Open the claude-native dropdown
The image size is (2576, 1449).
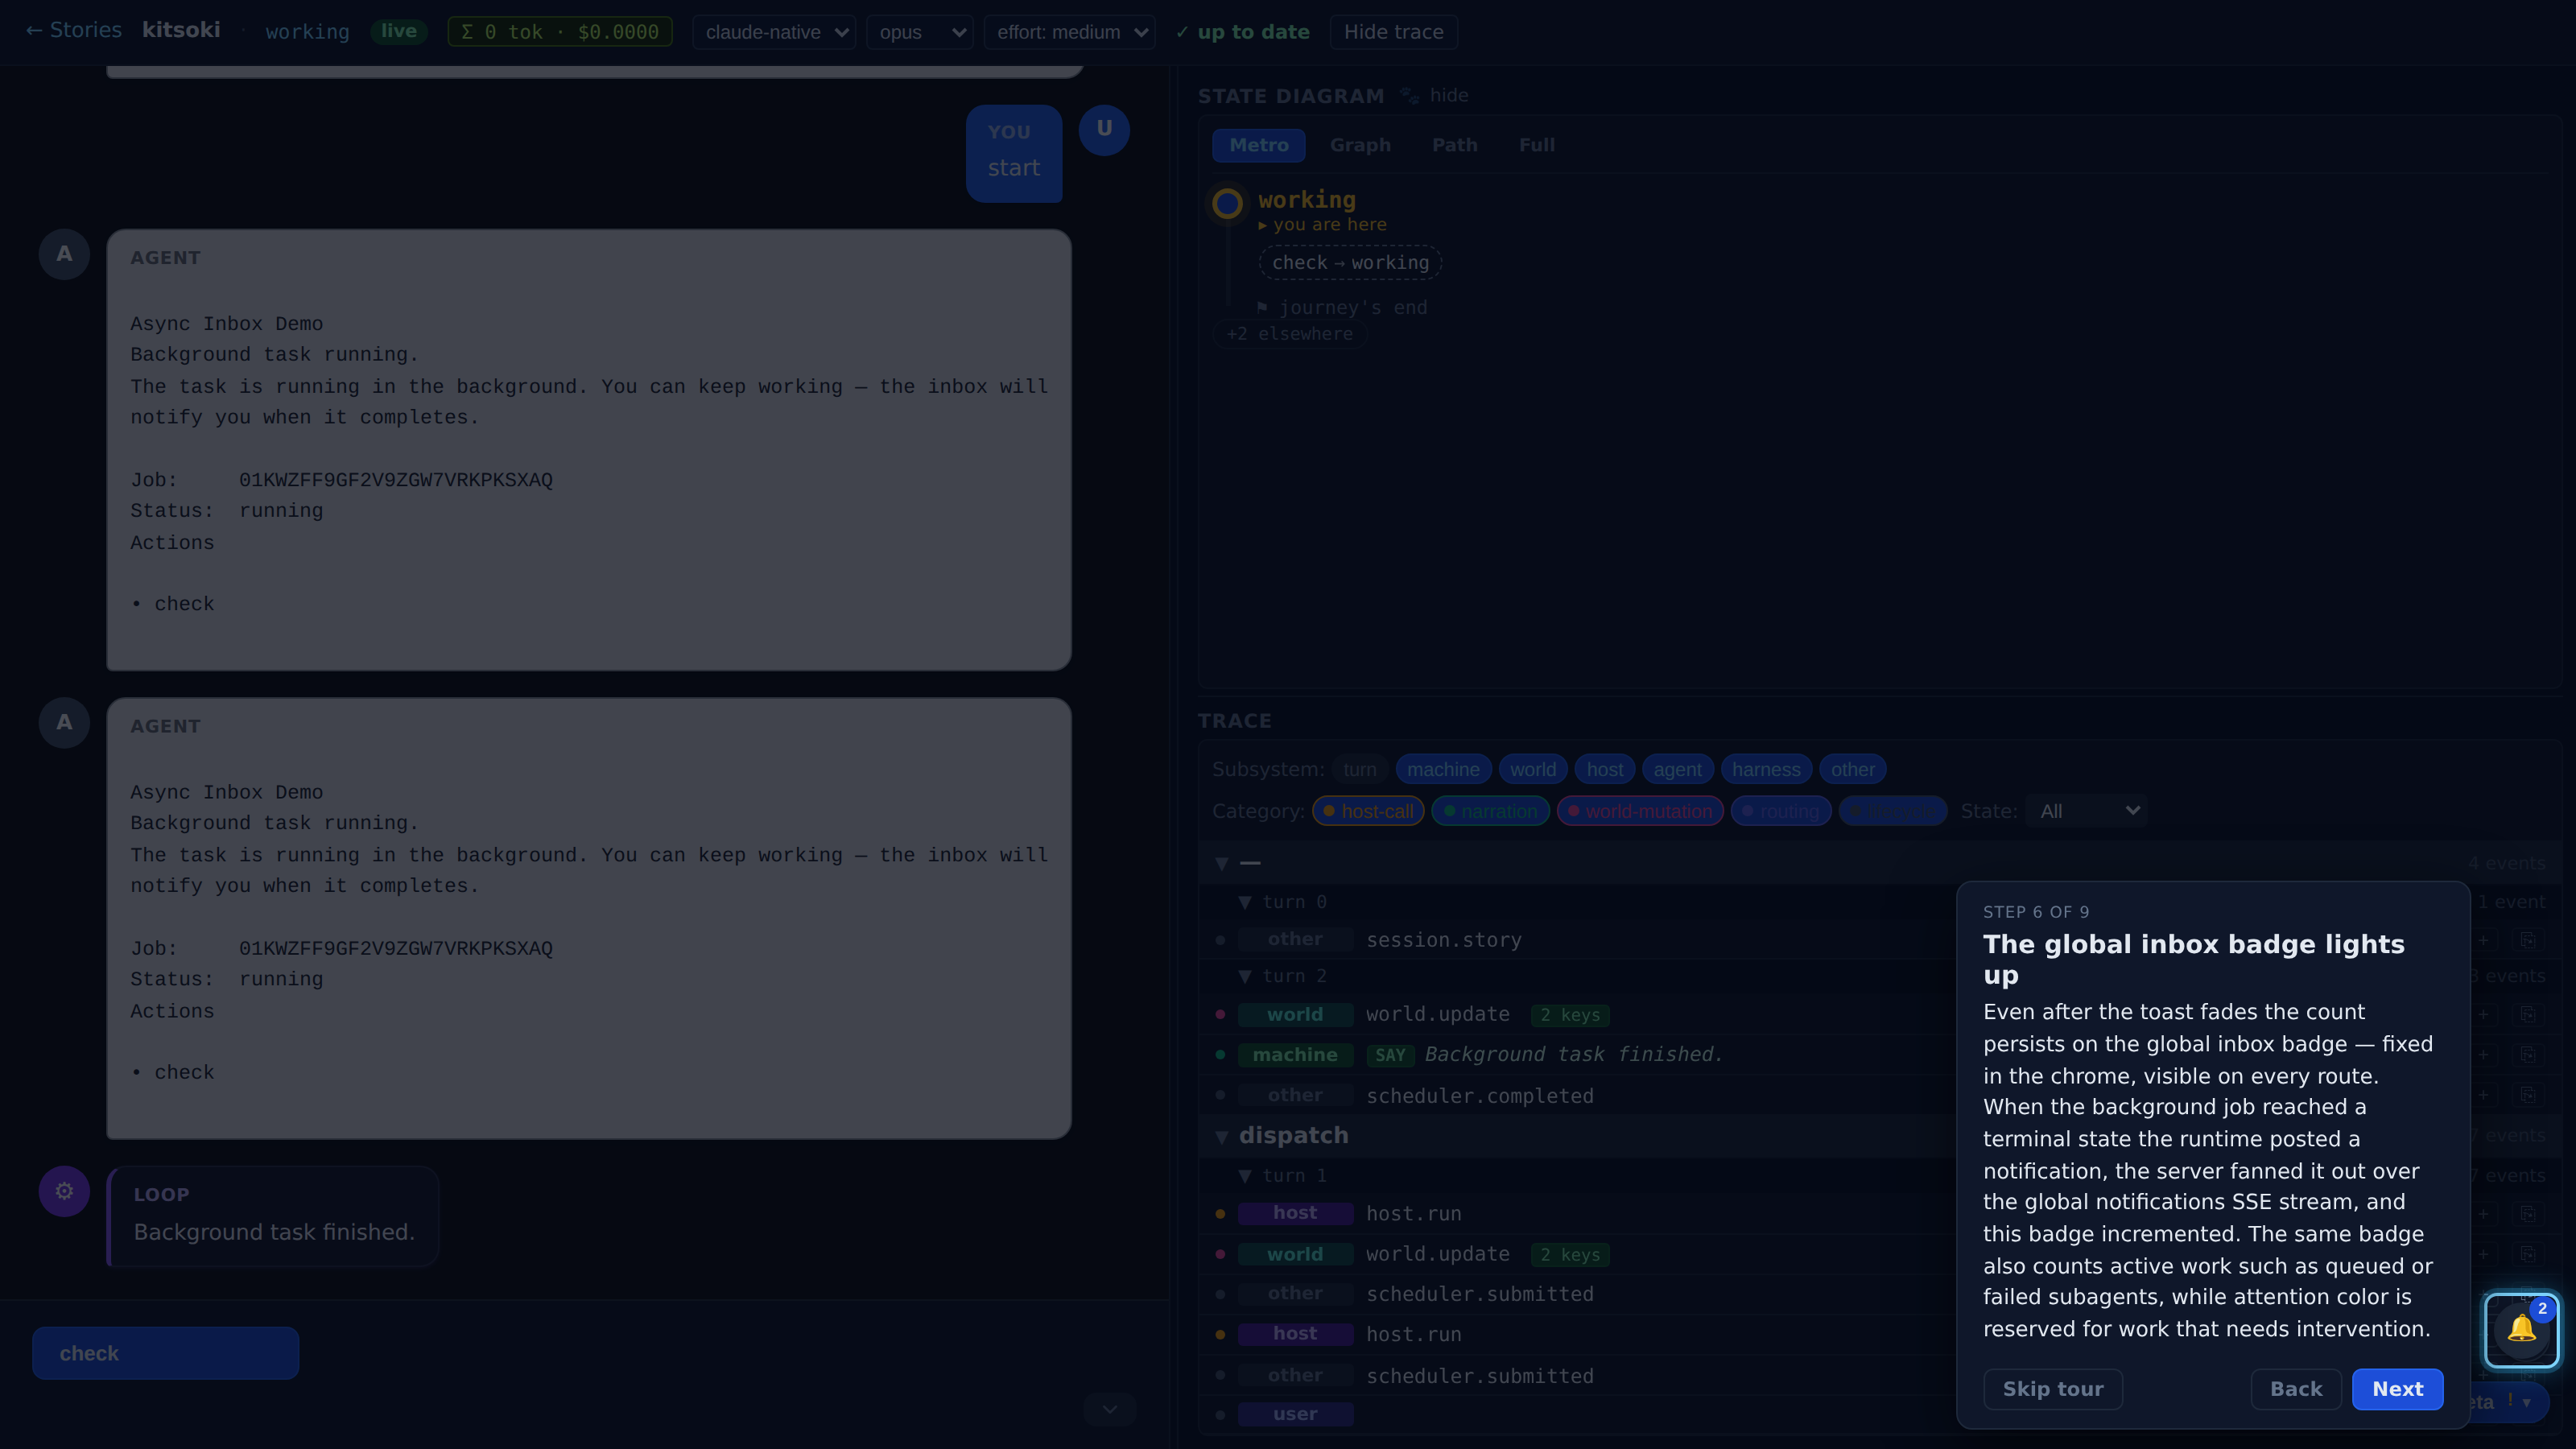click(x=774, y=32)
